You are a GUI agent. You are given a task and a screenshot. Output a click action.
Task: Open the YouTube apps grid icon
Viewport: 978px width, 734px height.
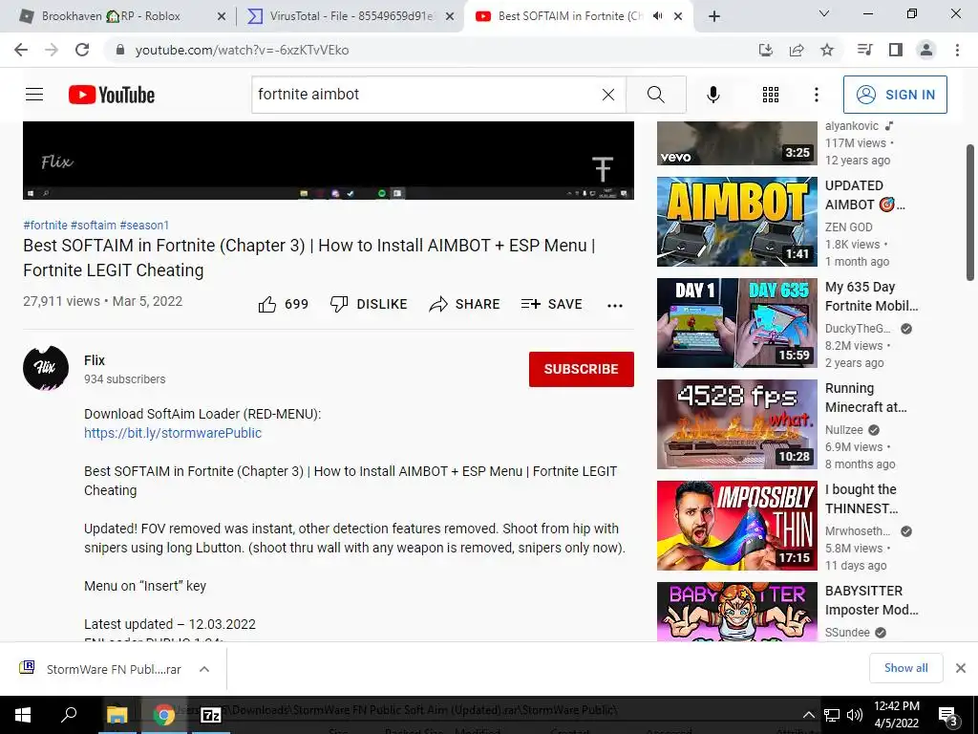pos(771,95)
